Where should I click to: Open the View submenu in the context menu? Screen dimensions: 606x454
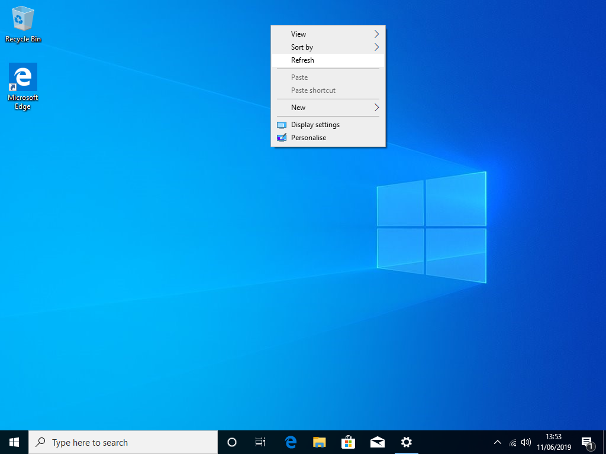(x=328, y=34)
